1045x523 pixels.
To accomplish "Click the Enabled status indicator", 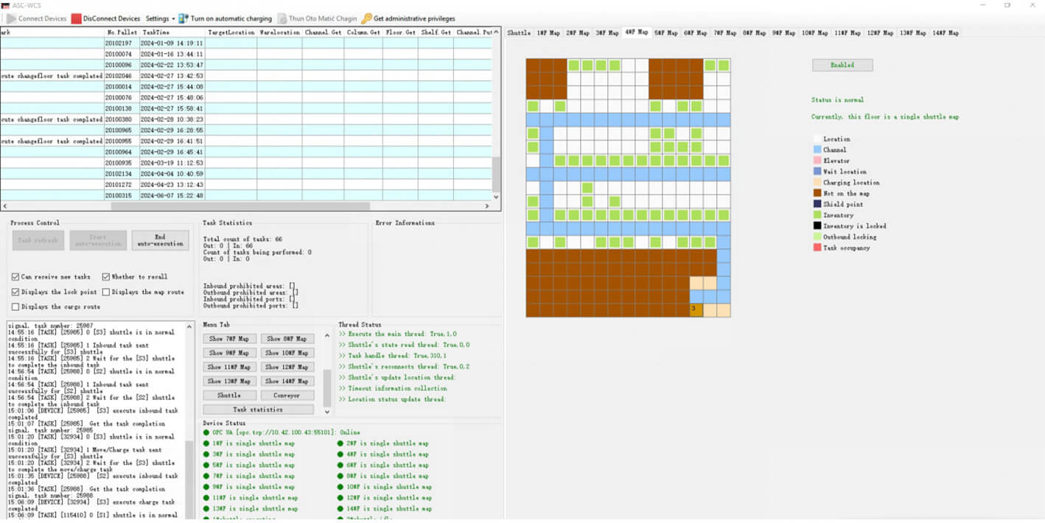I will point(842,65).
